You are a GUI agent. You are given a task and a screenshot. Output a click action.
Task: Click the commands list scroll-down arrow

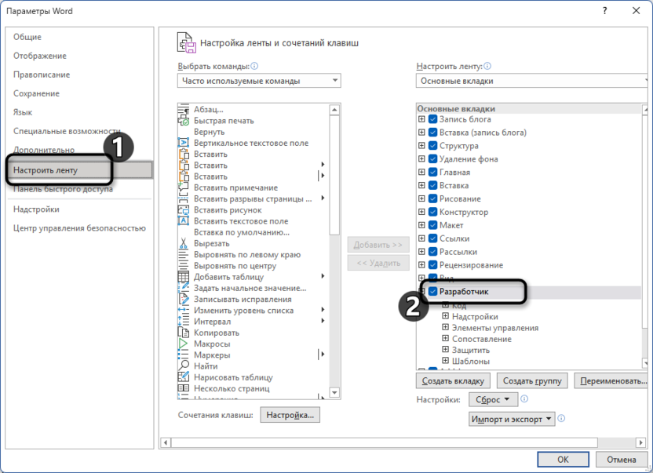[x=334, y=393]
